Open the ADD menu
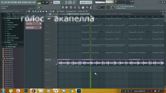The width and height of the screenshot is (166, 93). (x=9, y=2)
